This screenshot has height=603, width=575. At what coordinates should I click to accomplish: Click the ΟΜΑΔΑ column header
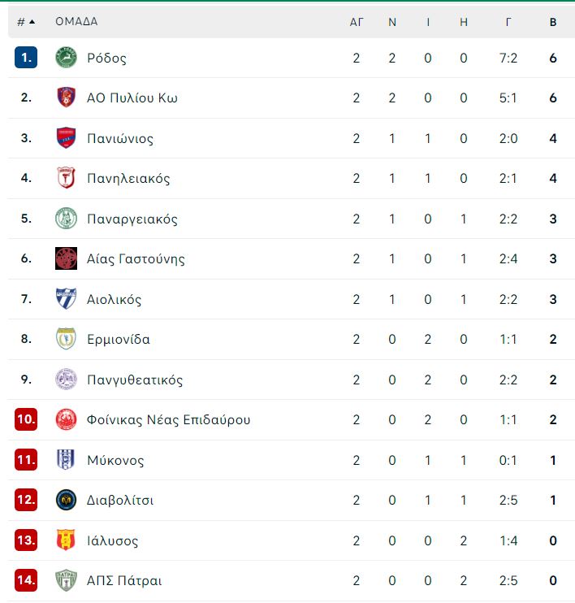tap(76, 21)
